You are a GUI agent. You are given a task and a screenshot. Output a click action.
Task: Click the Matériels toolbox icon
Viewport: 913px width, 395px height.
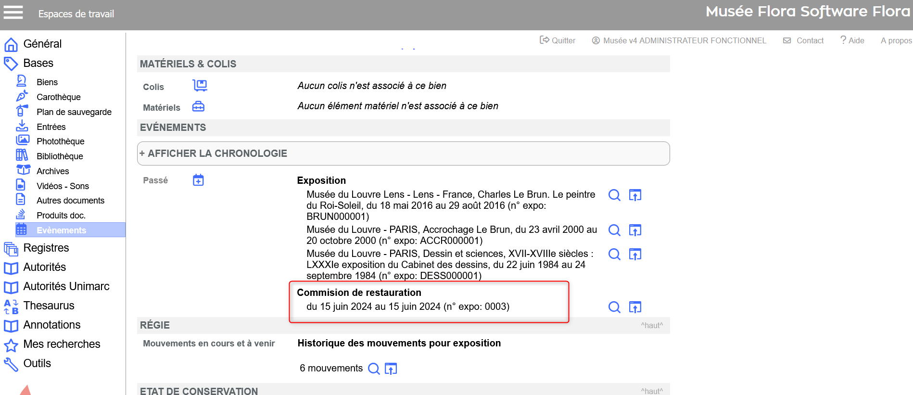pyautogui.click(x=198, y=106)
